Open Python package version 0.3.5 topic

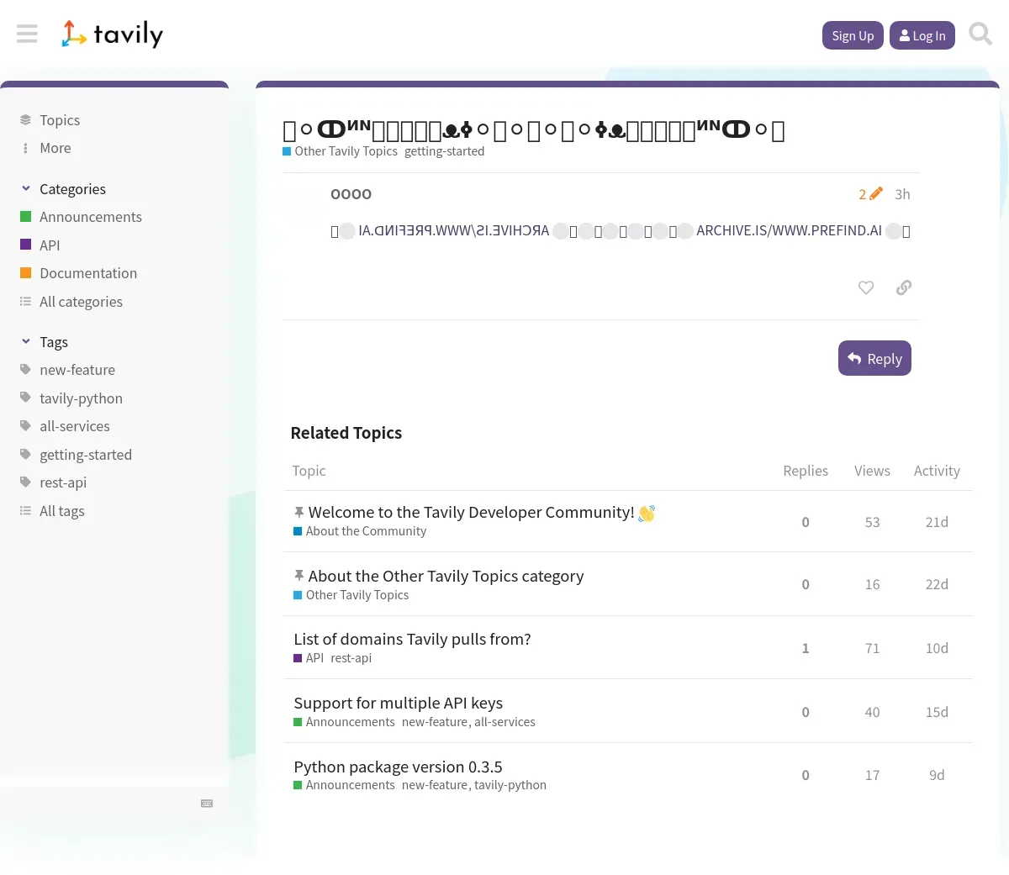tap(398, 767)
